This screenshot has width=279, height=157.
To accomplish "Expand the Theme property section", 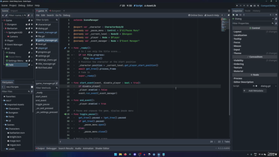I will click(x=255, y=53).
